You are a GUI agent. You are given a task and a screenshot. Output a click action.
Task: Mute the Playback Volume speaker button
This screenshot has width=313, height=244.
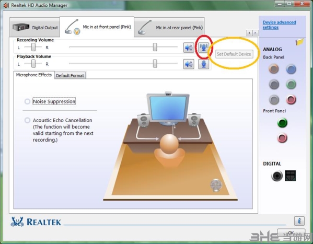(189, 64)
